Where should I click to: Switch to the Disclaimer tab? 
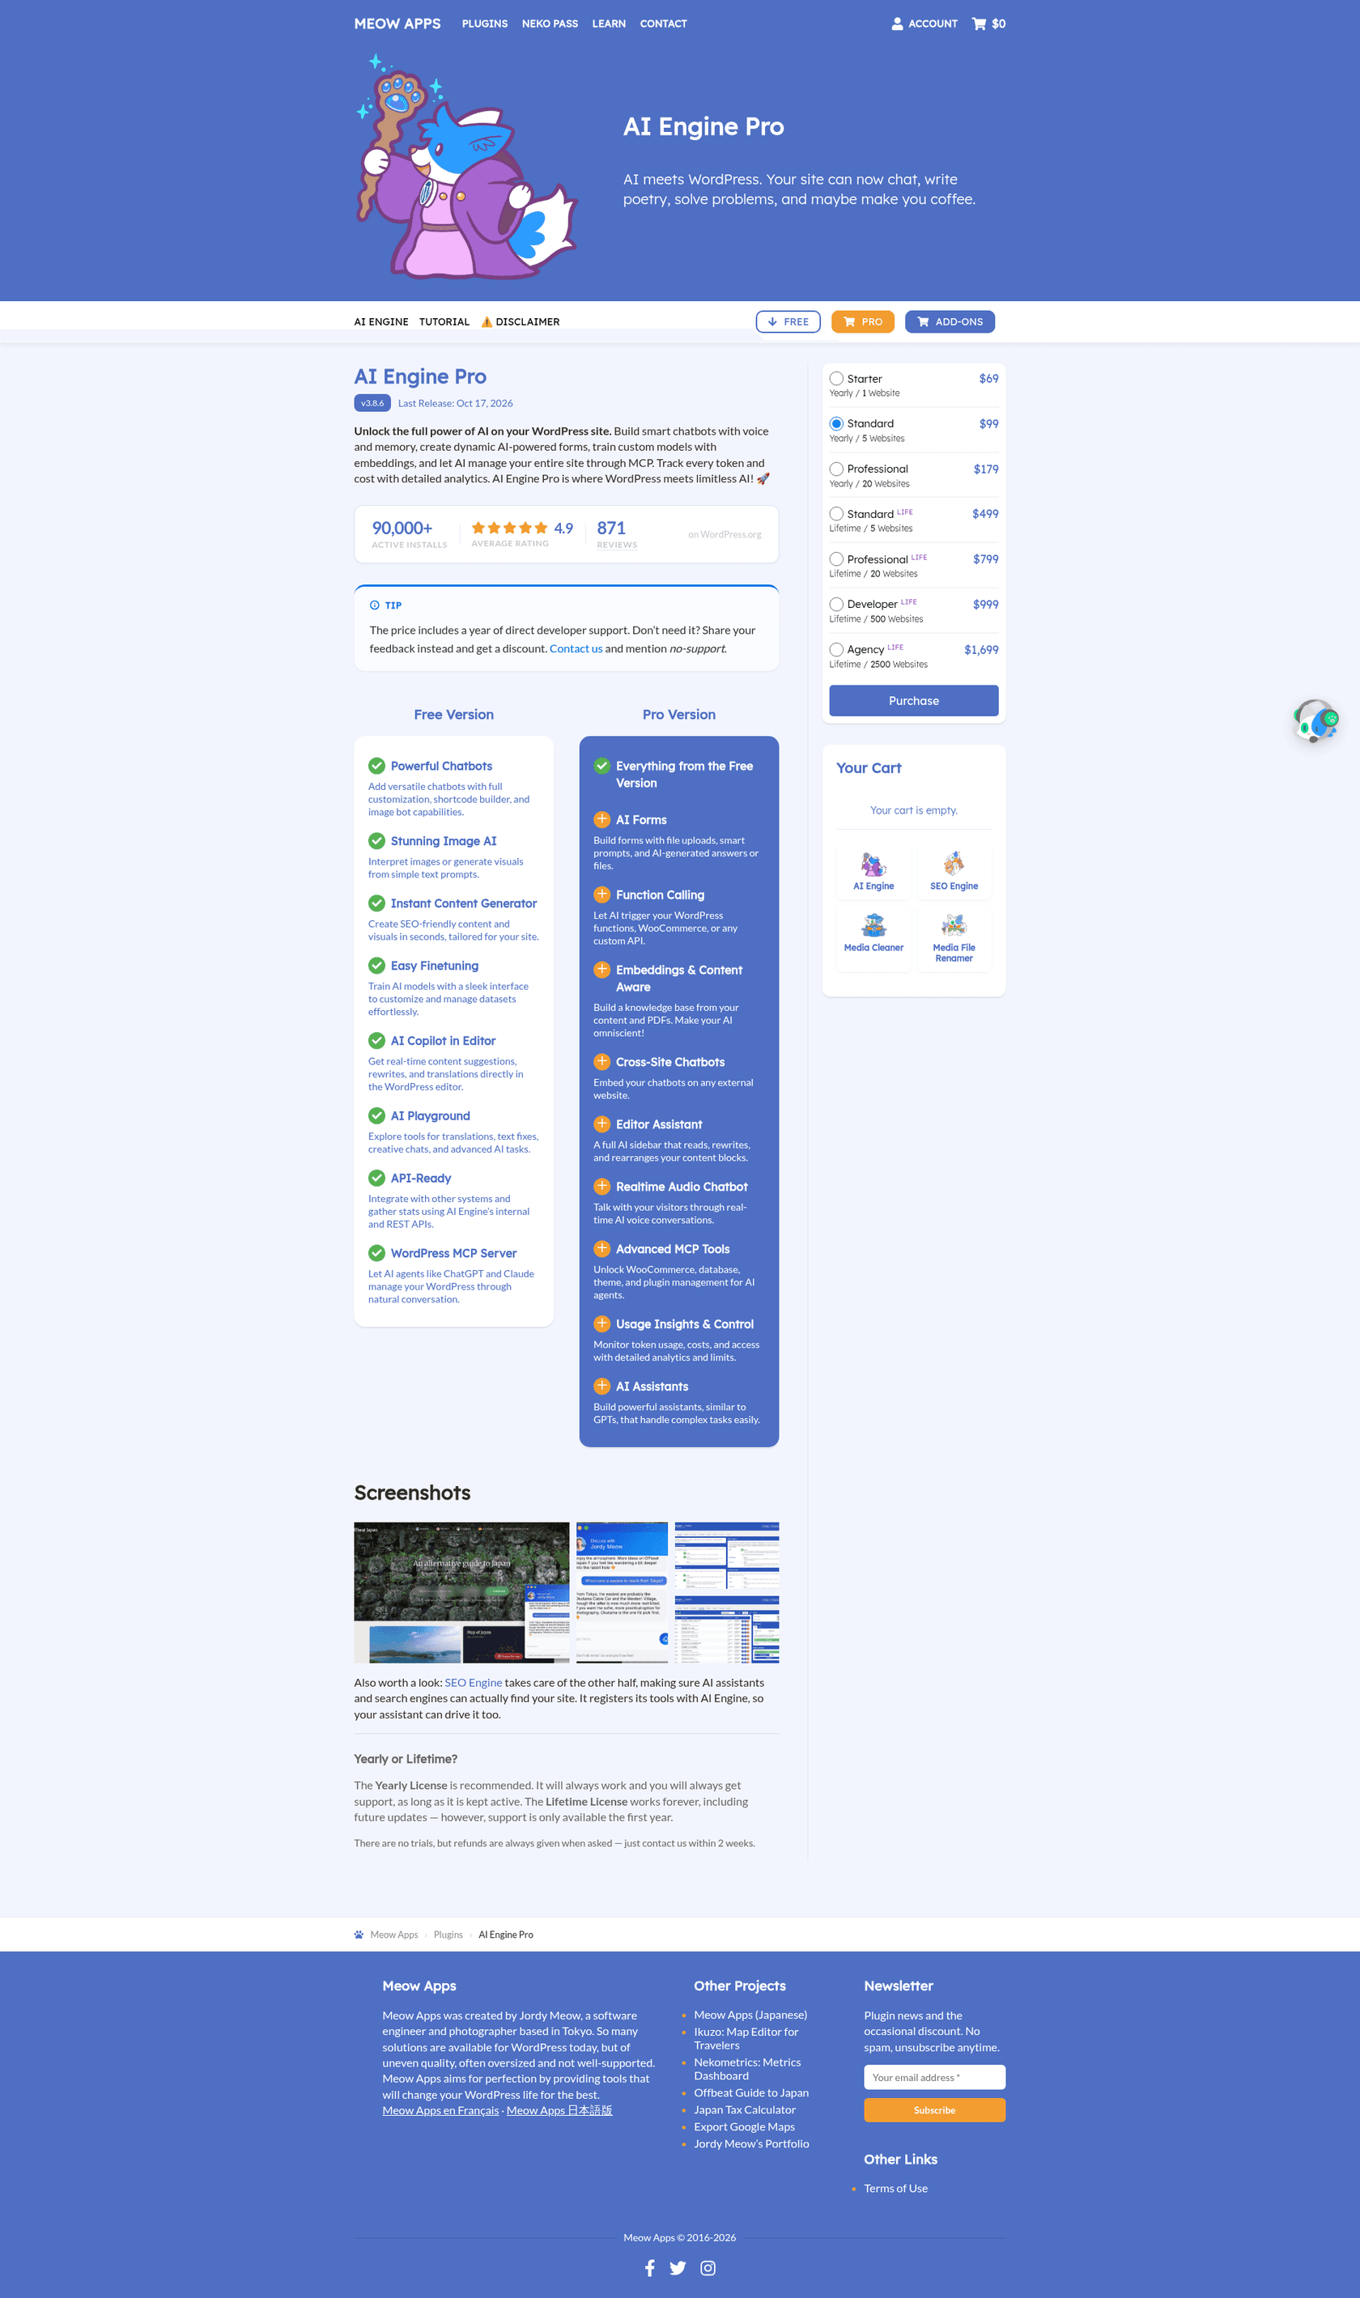point(521,321)
